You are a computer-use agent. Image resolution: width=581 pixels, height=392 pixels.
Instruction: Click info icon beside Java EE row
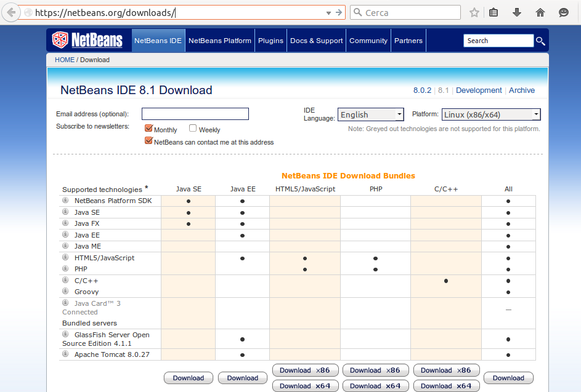click(65, 234)
